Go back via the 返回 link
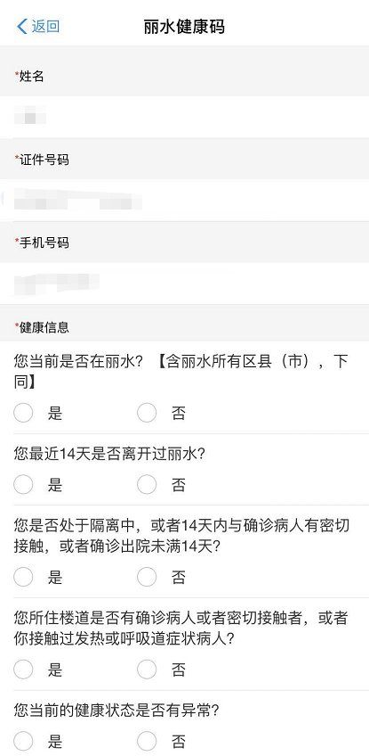369x756 pixels. [x=45, y=26]
